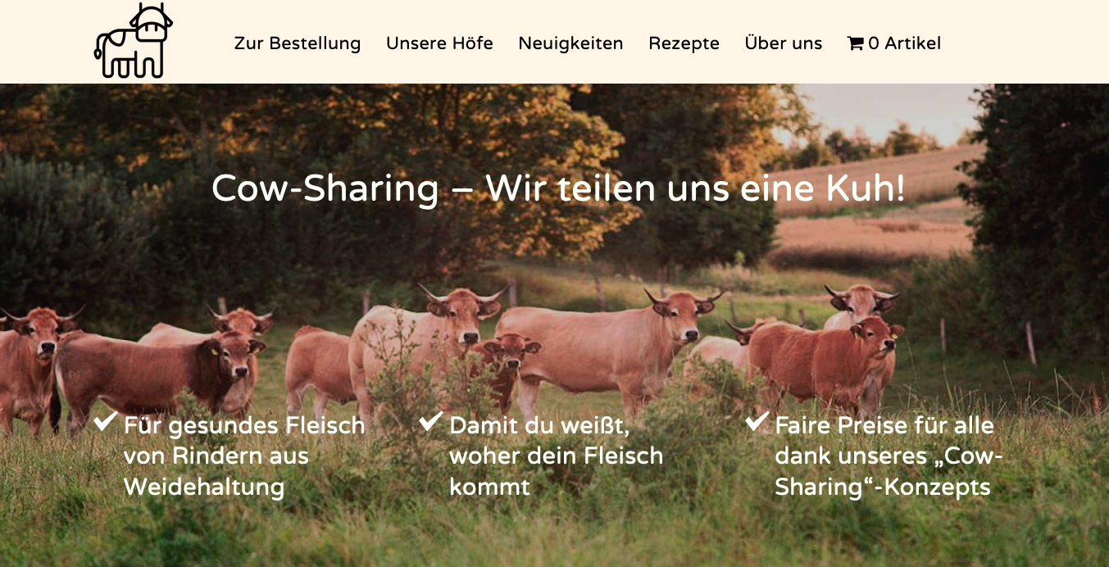Open the shopping cart icon
Screen dimensions: 1109x567
[855, 43]
